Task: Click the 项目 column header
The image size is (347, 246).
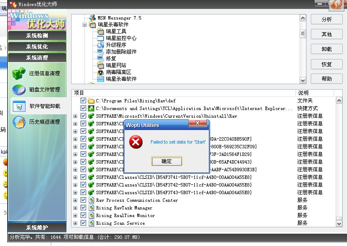Action: coord(184,93)
